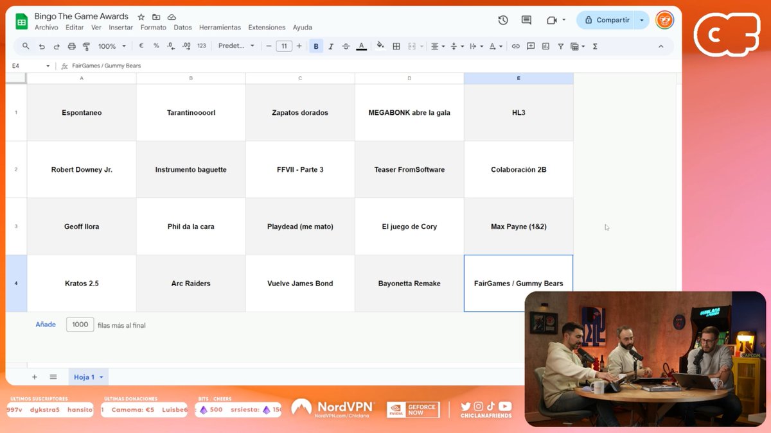Open vertical align dropdown
Image resolution: width=771 pixels, height=433 pixels.
pos(457,46)
